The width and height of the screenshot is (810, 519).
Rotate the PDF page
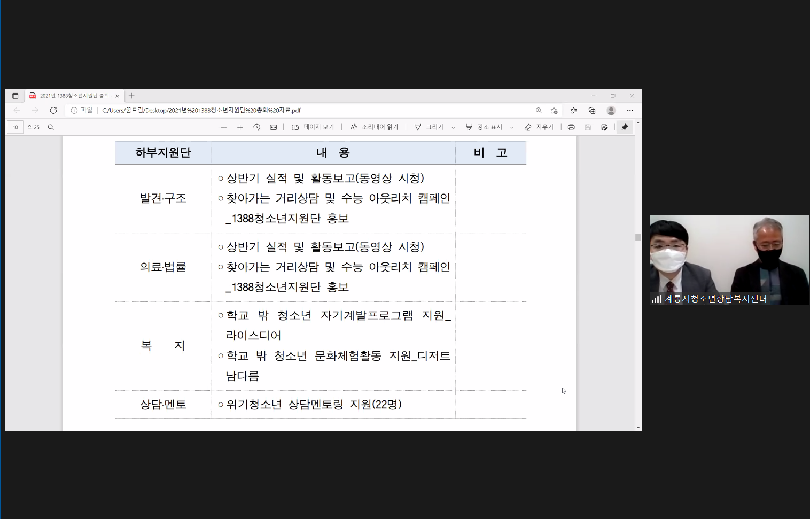[257, 127]
